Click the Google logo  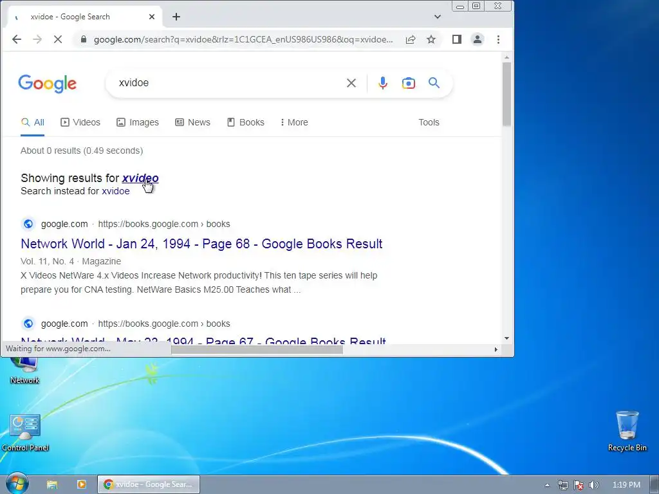pos(48,84)
